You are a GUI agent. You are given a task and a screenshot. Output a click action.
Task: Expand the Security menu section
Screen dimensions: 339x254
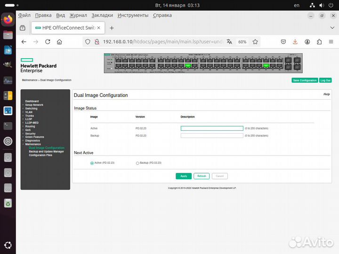pyautogui.click(x=30, y=134)
